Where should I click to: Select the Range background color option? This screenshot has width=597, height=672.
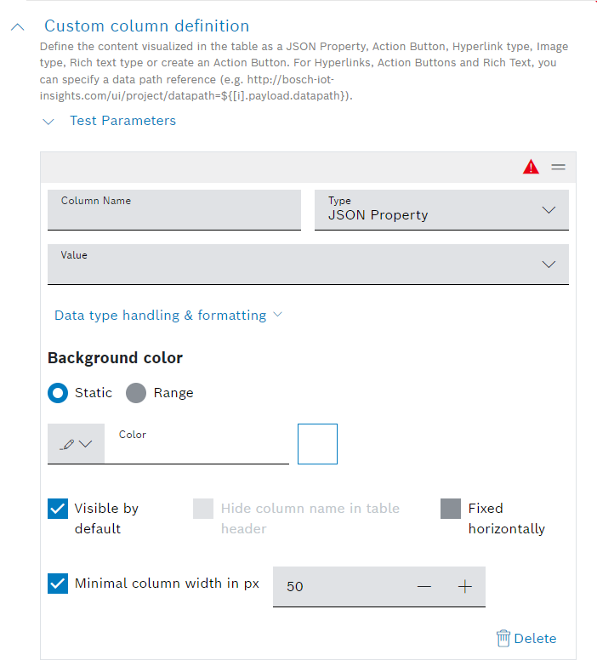136,393
